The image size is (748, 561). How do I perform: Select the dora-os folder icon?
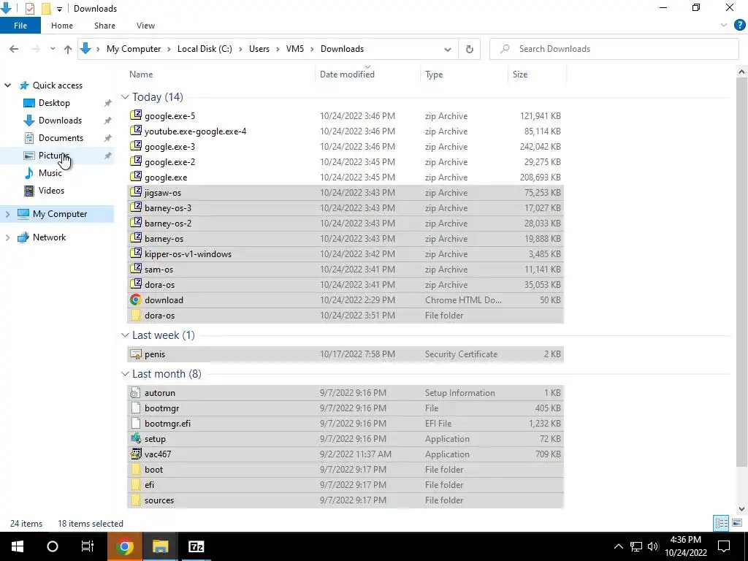point(136,315)
